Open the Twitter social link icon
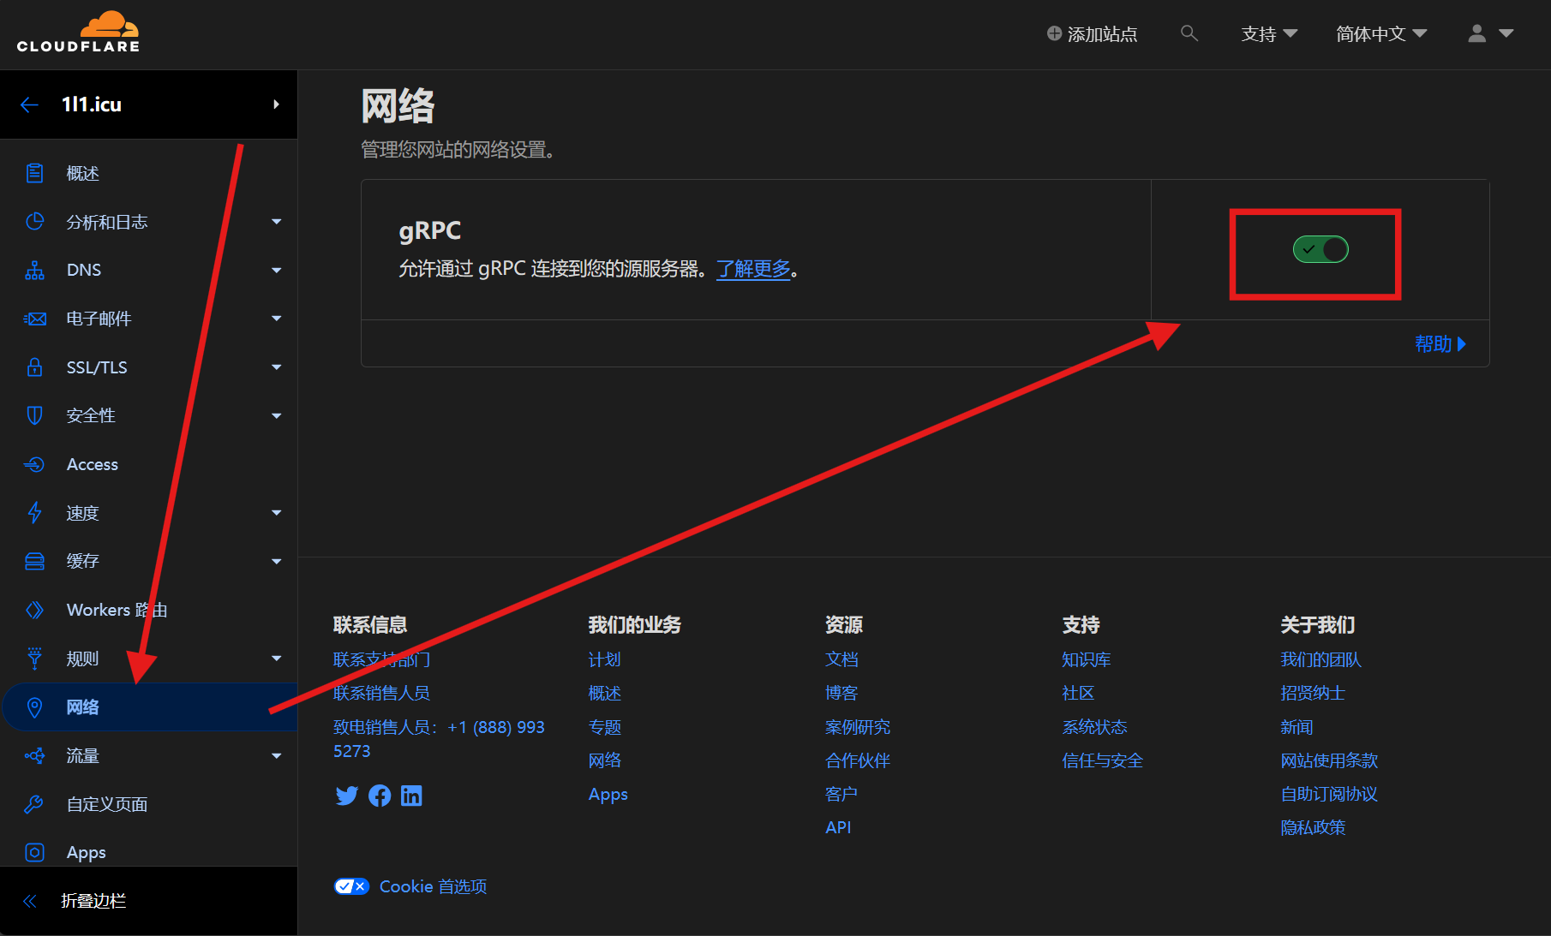 [x=347, y=796]
